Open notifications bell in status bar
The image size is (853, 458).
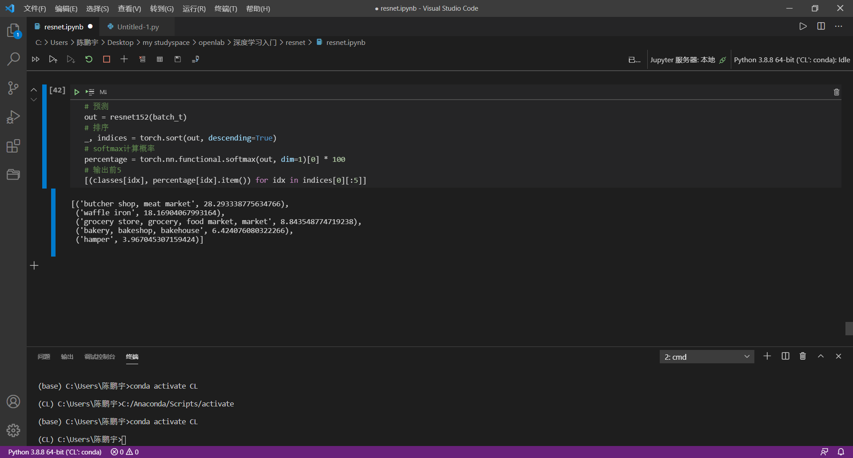coord(841,452)
